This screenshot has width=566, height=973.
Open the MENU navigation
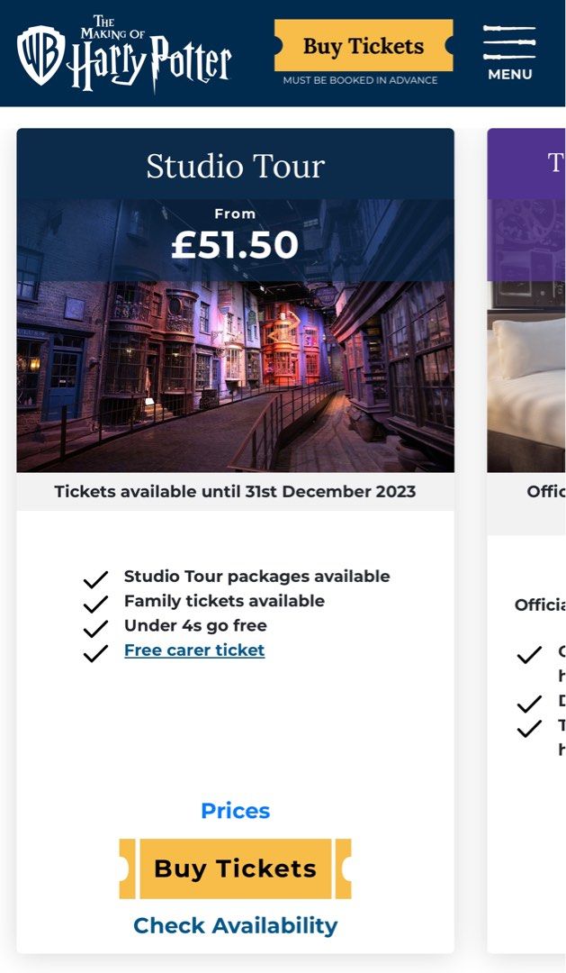click(508, 75)
